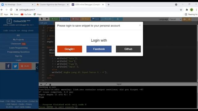
Task: Click the console clear icon next to the expand arrows
Action: point(50,84)
